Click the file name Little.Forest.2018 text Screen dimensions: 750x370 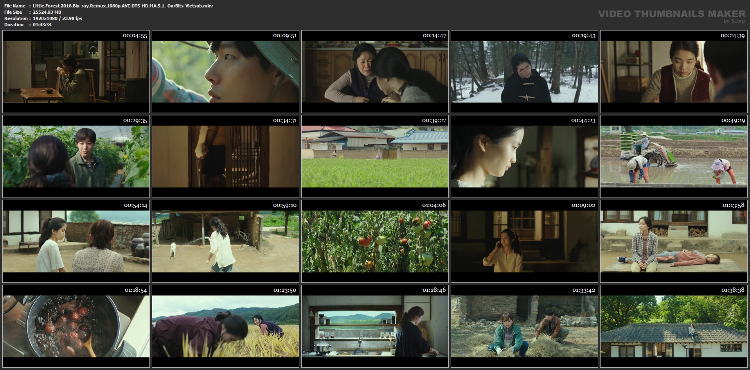(x=123, y=6)
